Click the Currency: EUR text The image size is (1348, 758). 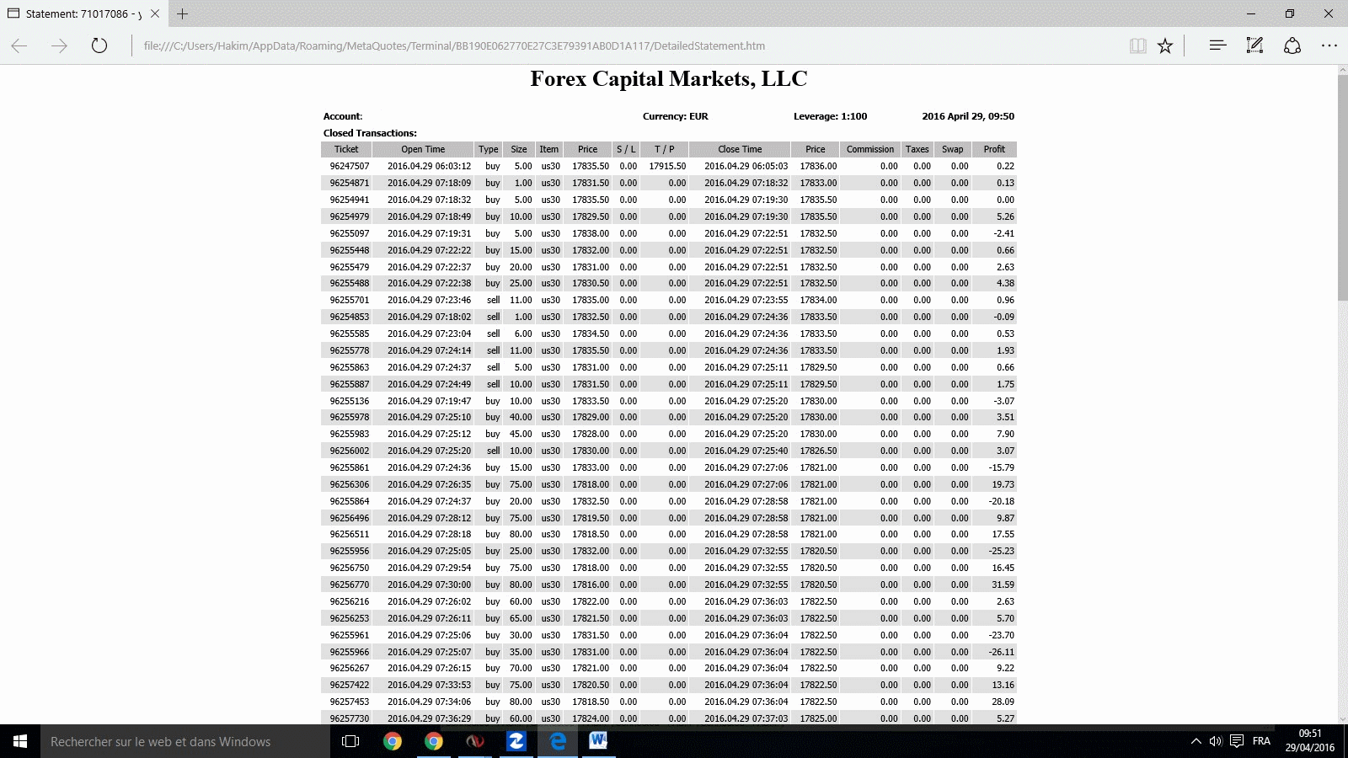(x=676, y=116)
